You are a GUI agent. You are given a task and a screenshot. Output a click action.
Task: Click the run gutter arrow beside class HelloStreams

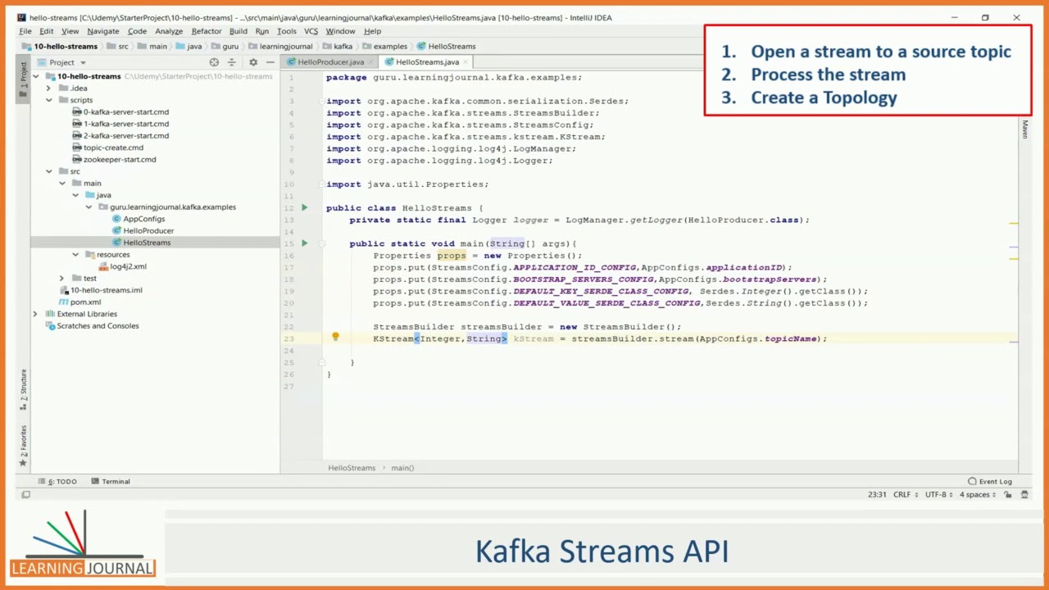304,207
